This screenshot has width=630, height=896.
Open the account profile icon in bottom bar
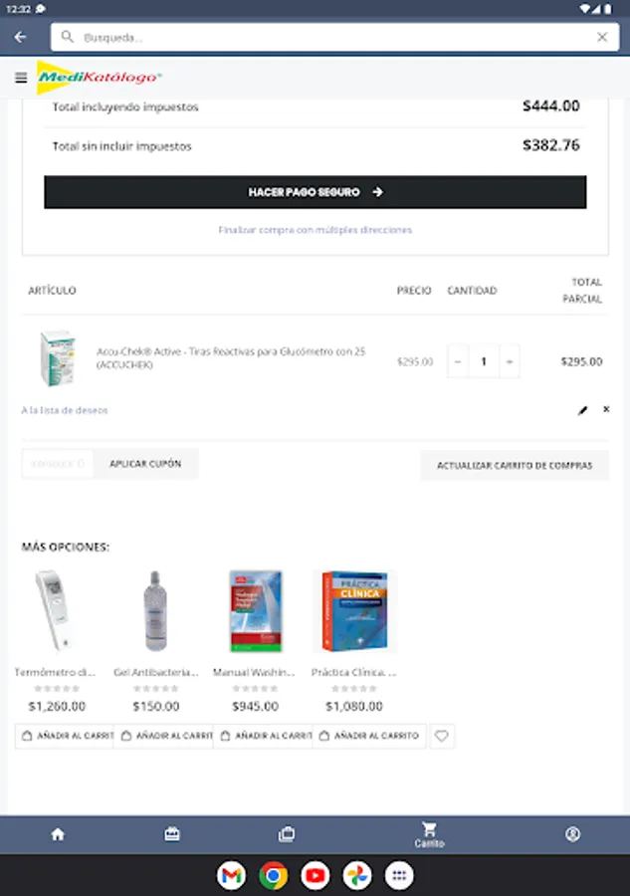click(x=573, y=834)
